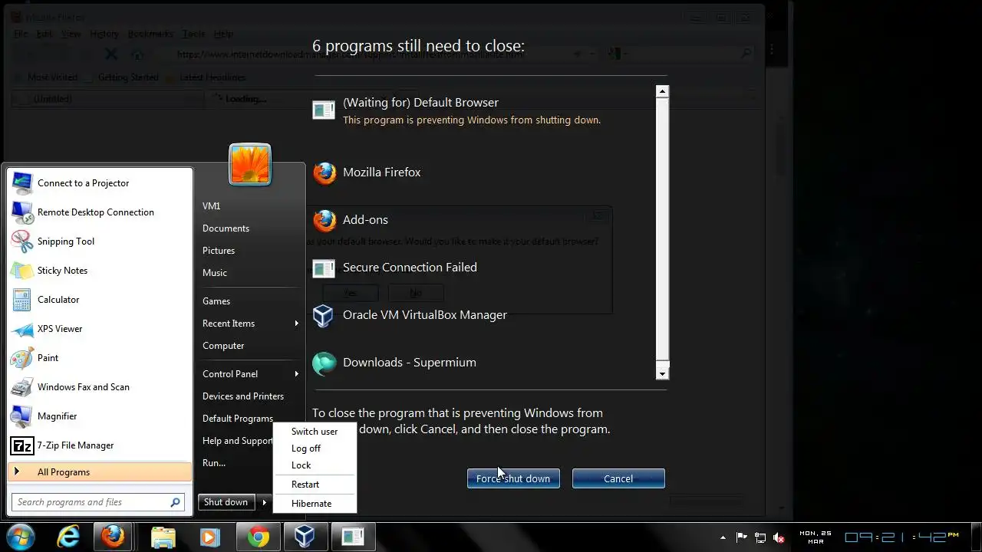Open Connect to a Projector icon
982x552 pixels.
[22, 183]
